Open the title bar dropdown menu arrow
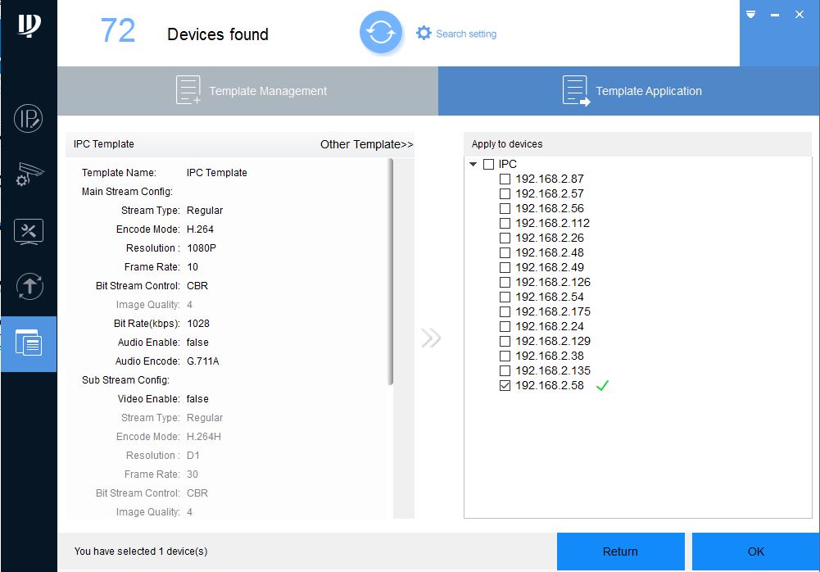 751,15
